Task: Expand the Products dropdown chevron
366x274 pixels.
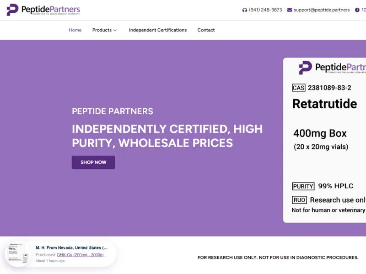Action: (115, 31)
